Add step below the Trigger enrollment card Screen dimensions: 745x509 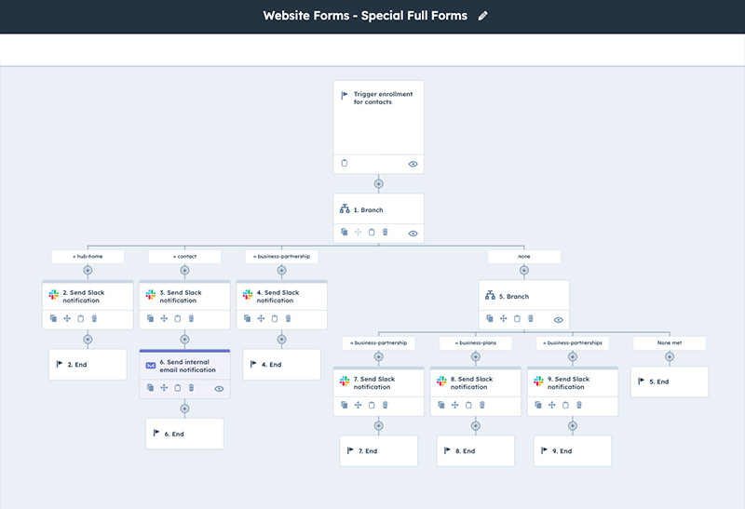tap(378, 183)
